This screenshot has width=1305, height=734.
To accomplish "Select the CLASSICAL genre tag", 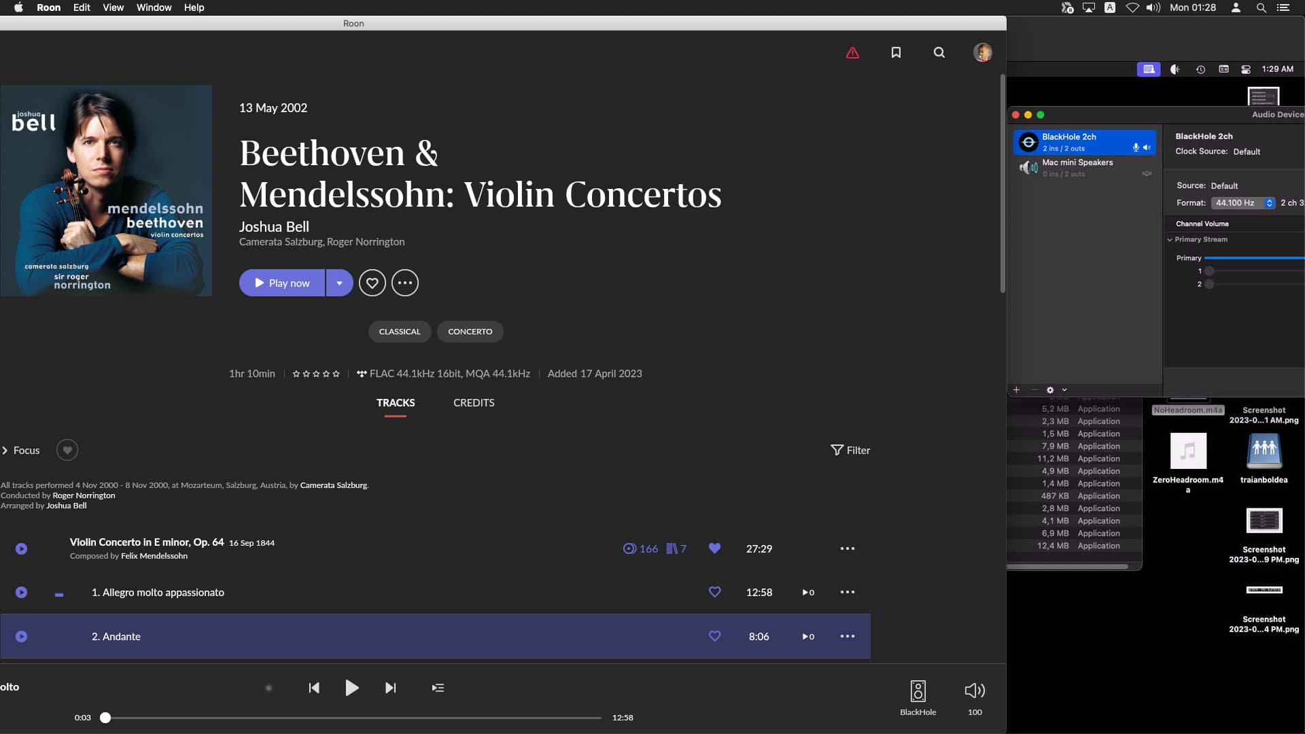I will click(400, 332).
